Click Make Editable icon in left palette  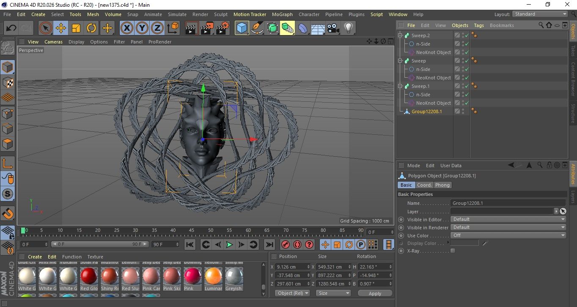pos(8,48)
